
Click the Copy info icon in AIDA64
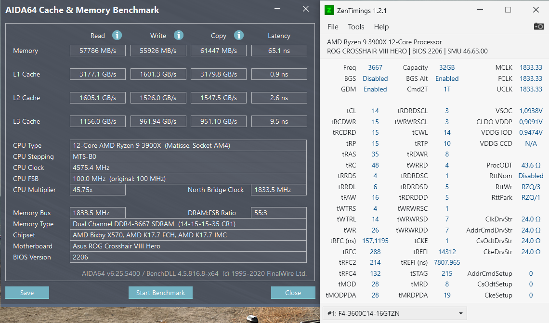coord(239,35)
